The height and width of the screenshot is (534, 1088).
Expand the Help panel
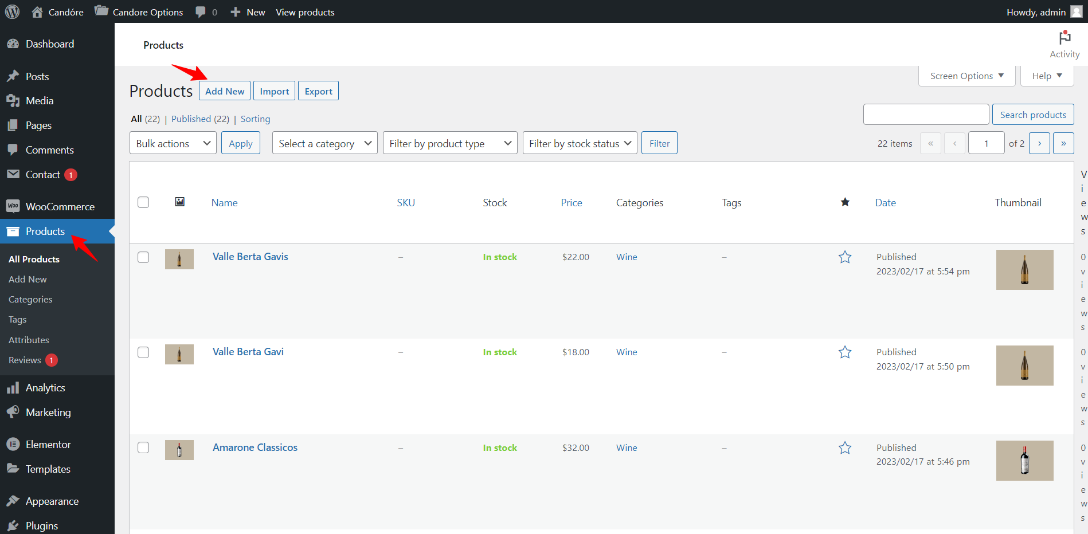pyautogui.click(x=1047, y=76)
